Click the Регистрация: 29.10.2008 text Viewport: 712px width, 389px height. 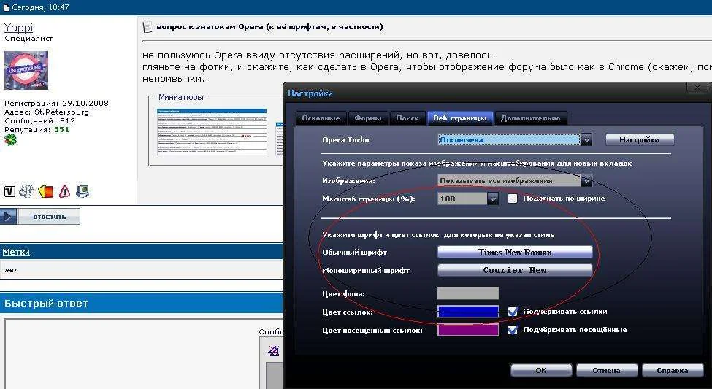pyautogui.click(x=56, y=104)
